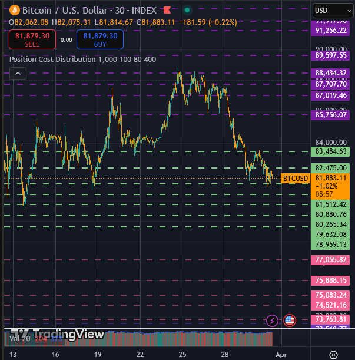
Task: Click the 28 date on time axis
Action: pos(225,355)
